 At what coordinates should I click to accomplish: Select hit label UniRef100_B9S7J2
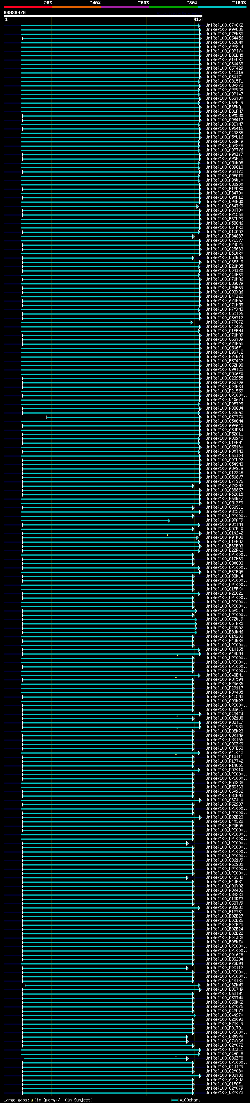click(x=224, y=353)
